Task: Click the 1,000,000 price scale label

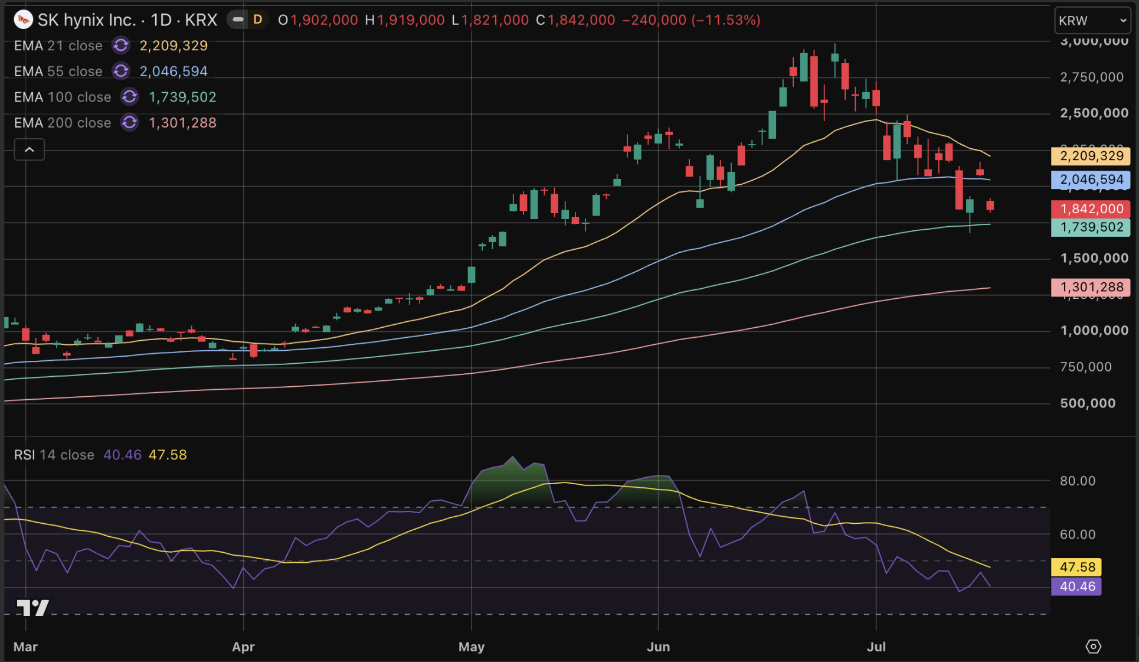Action: [x=1094, y=330]
